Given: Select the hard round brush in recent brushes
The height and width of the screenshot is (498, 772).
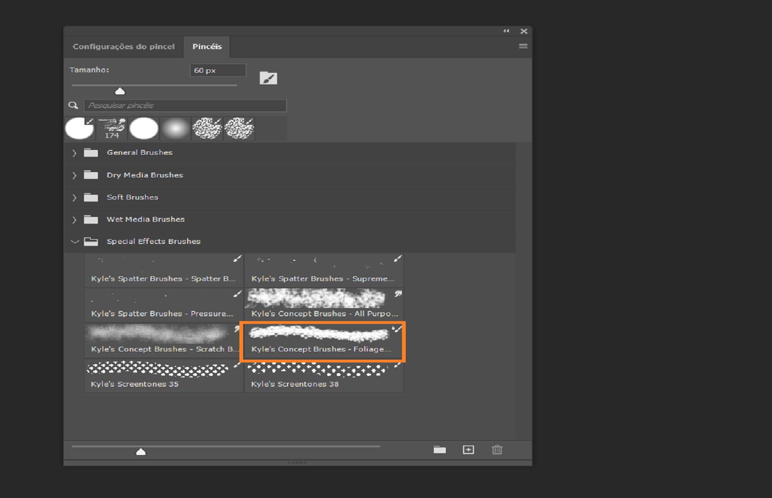Looking at the screenshot, I should coord(144,128).
